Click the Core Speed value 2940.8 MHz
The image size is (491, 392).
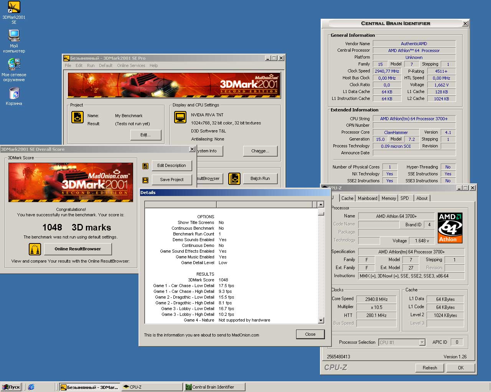click(376, 299)
